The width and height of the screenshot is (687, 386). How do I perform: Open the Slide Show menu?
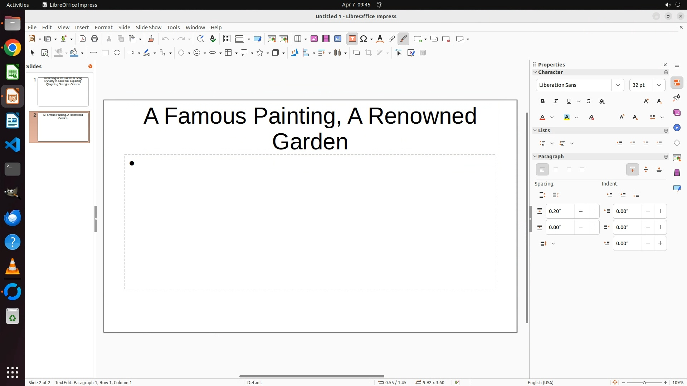coord(148,28)
